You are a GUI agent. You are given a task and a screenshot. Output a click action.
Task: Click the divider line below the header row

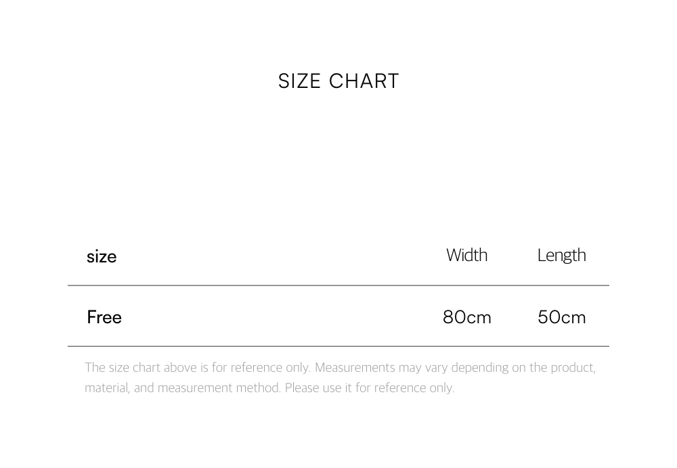click(338, 285)
